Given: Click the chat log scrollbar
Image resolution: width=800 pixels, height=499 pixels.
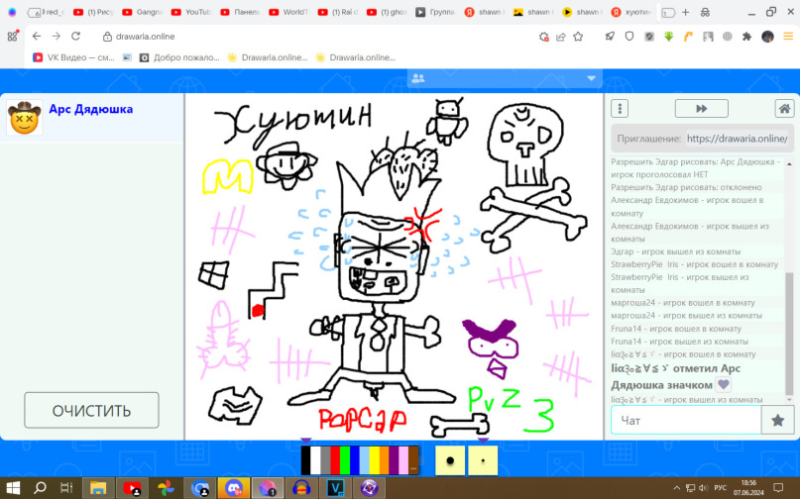Looking at the screenshot, I should pyautogui.click(x=789, y=334).
